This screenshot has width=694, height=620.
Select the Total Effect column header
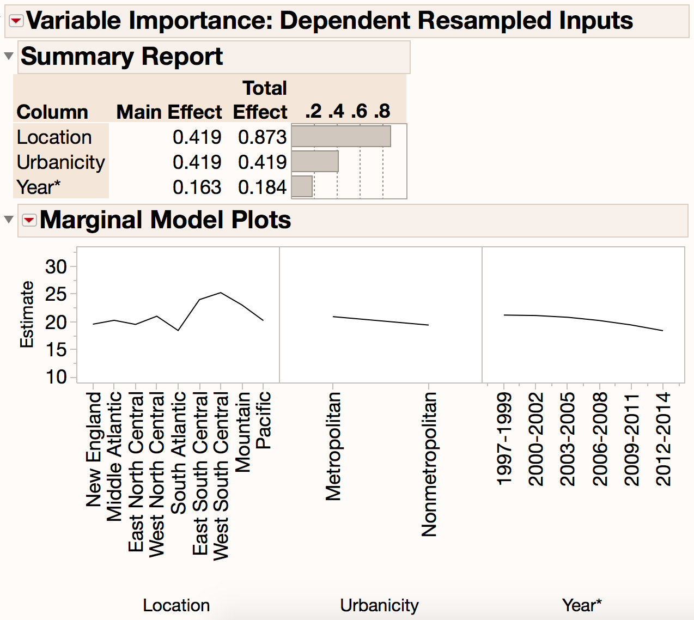[x=260, y=100]
